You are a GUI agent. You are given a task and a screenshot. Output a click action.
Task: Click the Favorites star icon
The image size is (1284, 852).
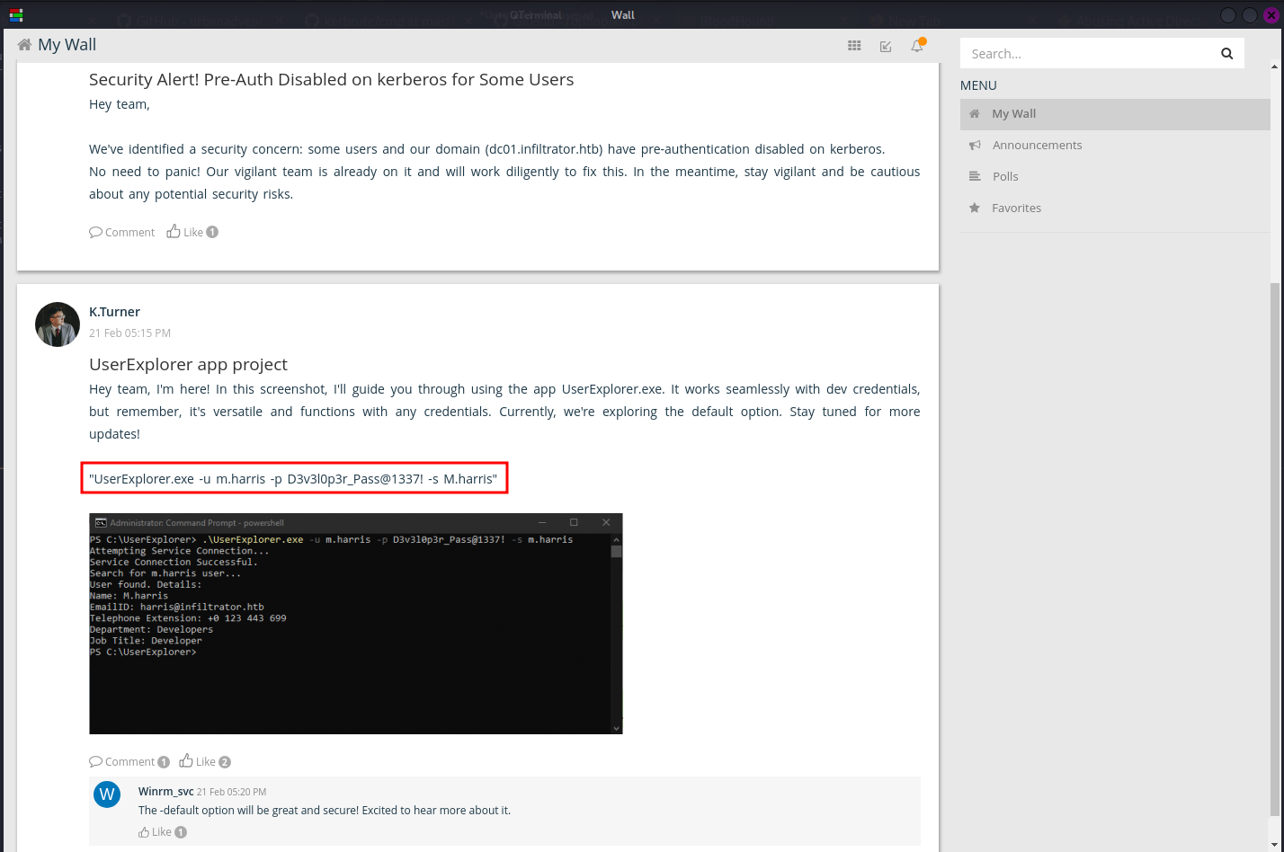pos(975,209)
